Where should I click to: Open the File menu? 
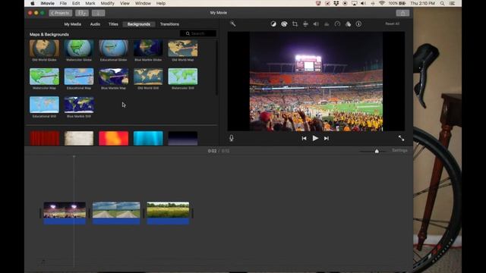63,3
